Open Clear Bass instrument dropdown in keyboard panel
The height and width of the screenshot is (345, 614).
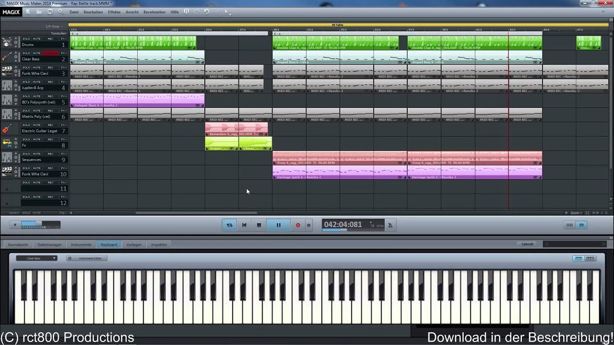36,258
